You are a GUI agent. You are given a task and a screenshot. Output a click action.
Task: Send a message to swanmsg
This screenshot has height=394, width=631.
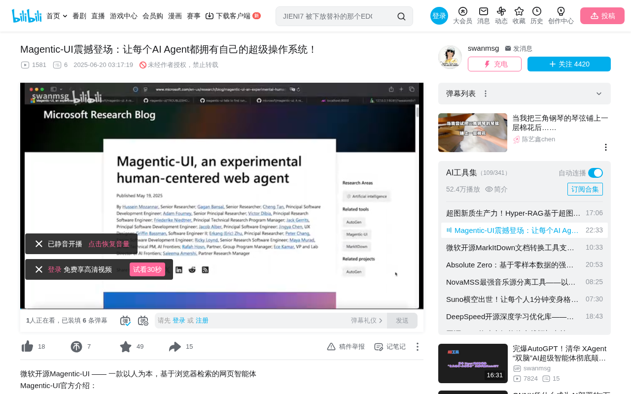pos(519,49)
